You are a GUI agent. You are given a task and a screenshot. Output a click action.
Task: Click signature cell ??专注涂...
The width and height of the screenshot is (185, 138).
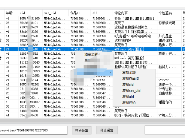tap(167, 89)
